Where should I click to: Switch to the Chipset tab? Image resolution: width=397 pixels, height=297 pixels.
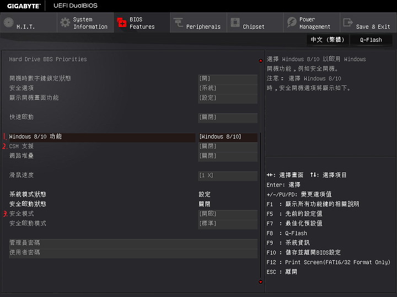coord(255,23)
